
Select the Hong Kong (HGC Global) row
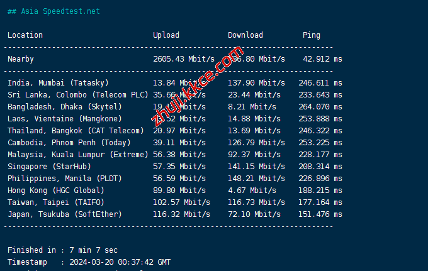(56, 191)
